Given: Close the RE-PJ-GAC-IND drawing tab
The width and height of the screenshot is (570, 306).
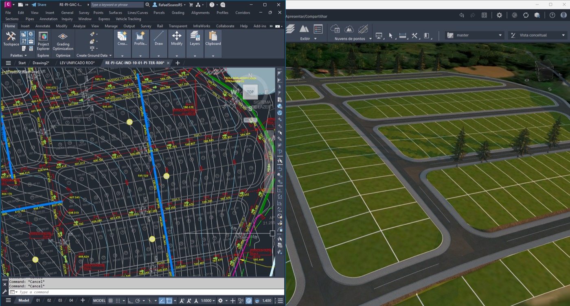Looking at the screenshot, I should [x=168, y=63].
